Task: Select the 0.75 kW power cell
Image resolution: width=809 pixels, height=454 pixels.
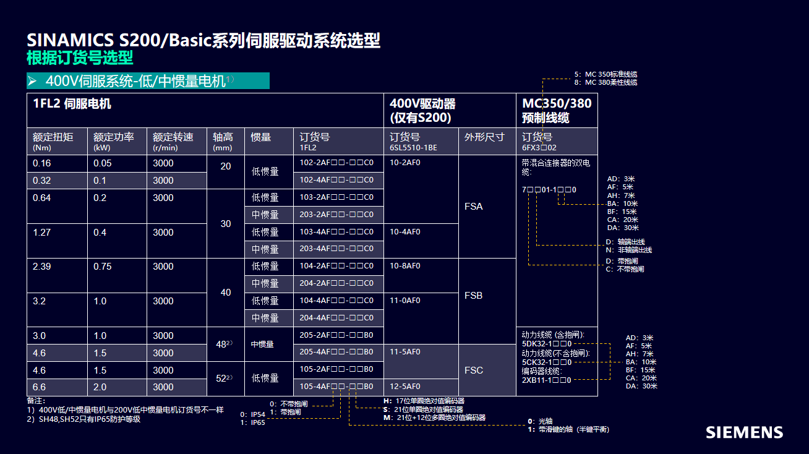Action: (117, 275)
